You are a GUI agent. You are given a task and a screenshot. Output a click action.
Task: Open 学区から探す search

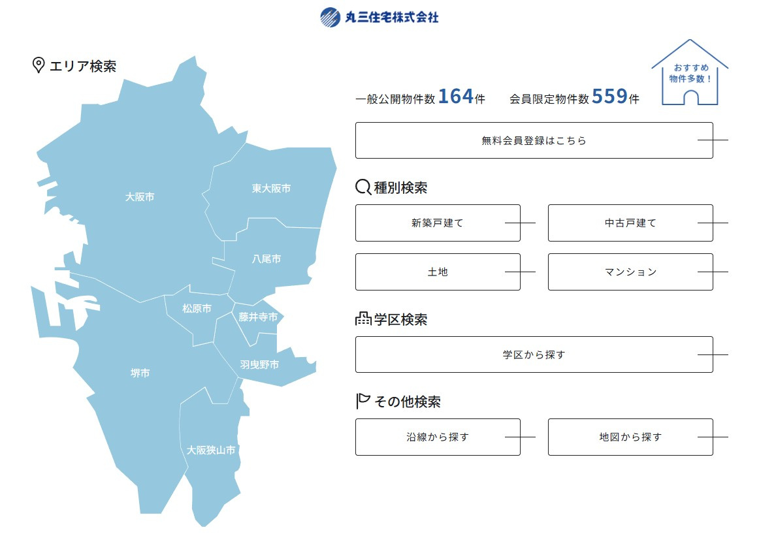click(x=534, y=354)
